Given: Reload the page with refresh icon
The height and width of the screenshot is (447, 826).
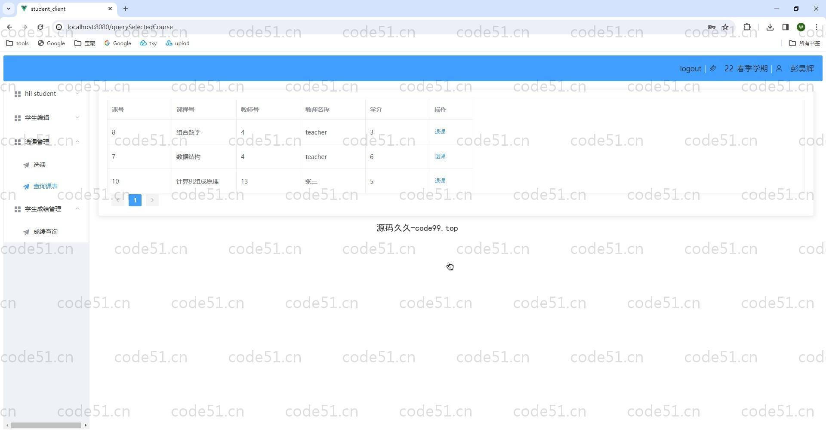Looking at the screenshot, I should [40, 27].
